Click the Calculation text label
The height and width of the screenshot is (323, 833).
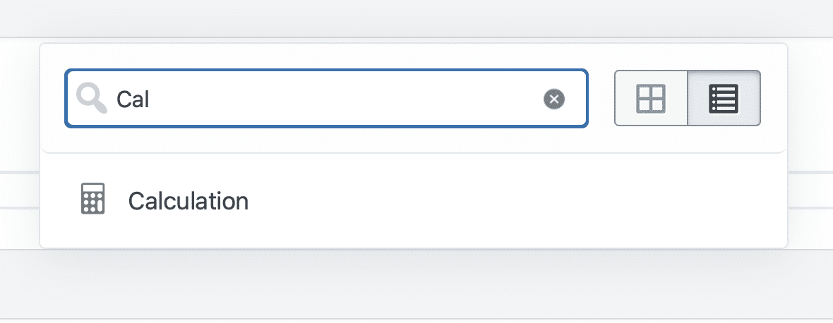point(188,201)
